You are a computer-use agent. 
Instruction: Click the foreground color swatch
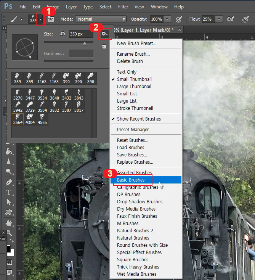(x=8, y=248)
